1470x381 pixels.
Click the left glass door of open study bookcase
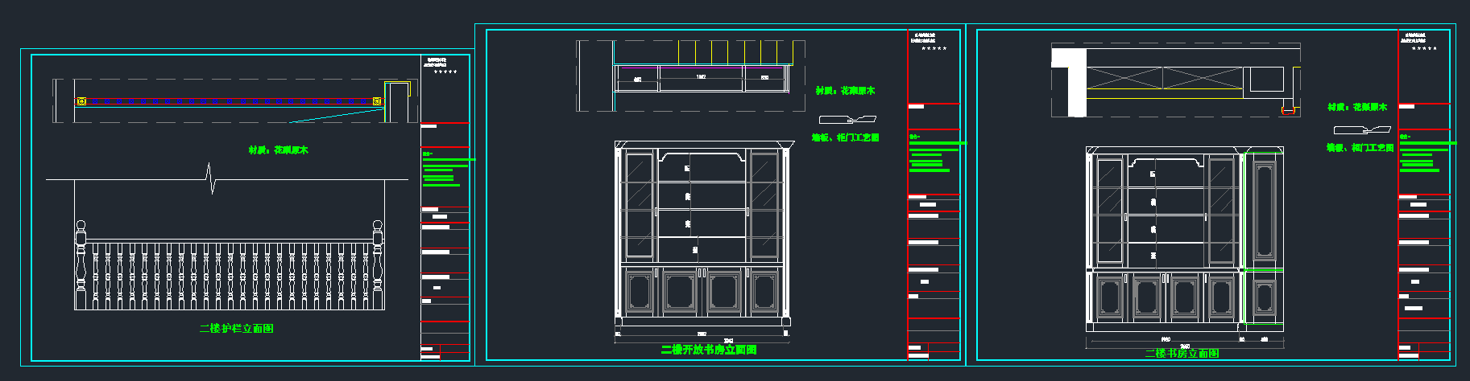(x=639, y=205)
